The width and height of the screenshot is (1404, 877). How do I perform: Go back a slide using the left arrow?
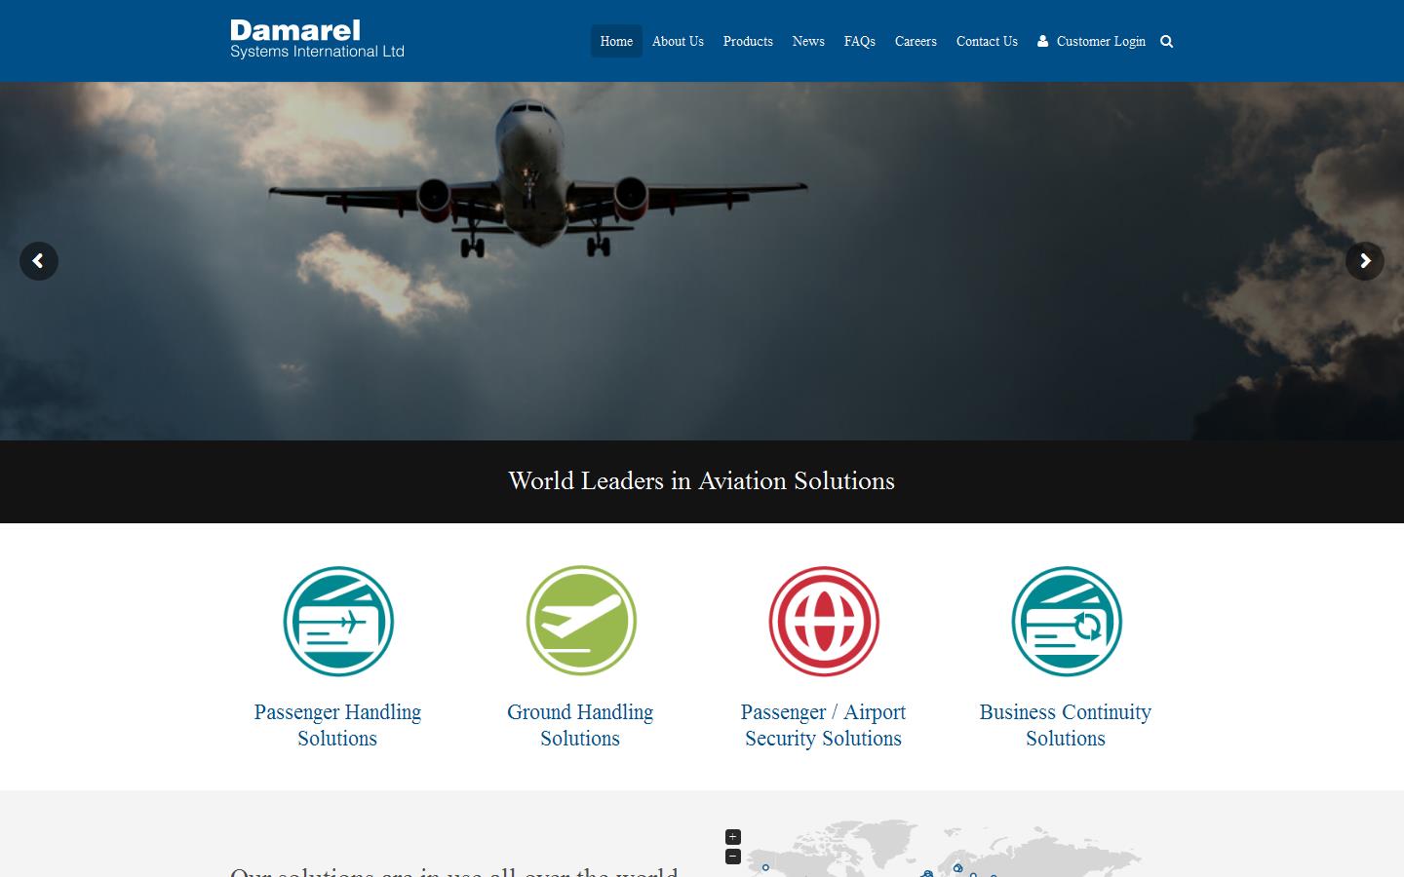click(39, 260)
